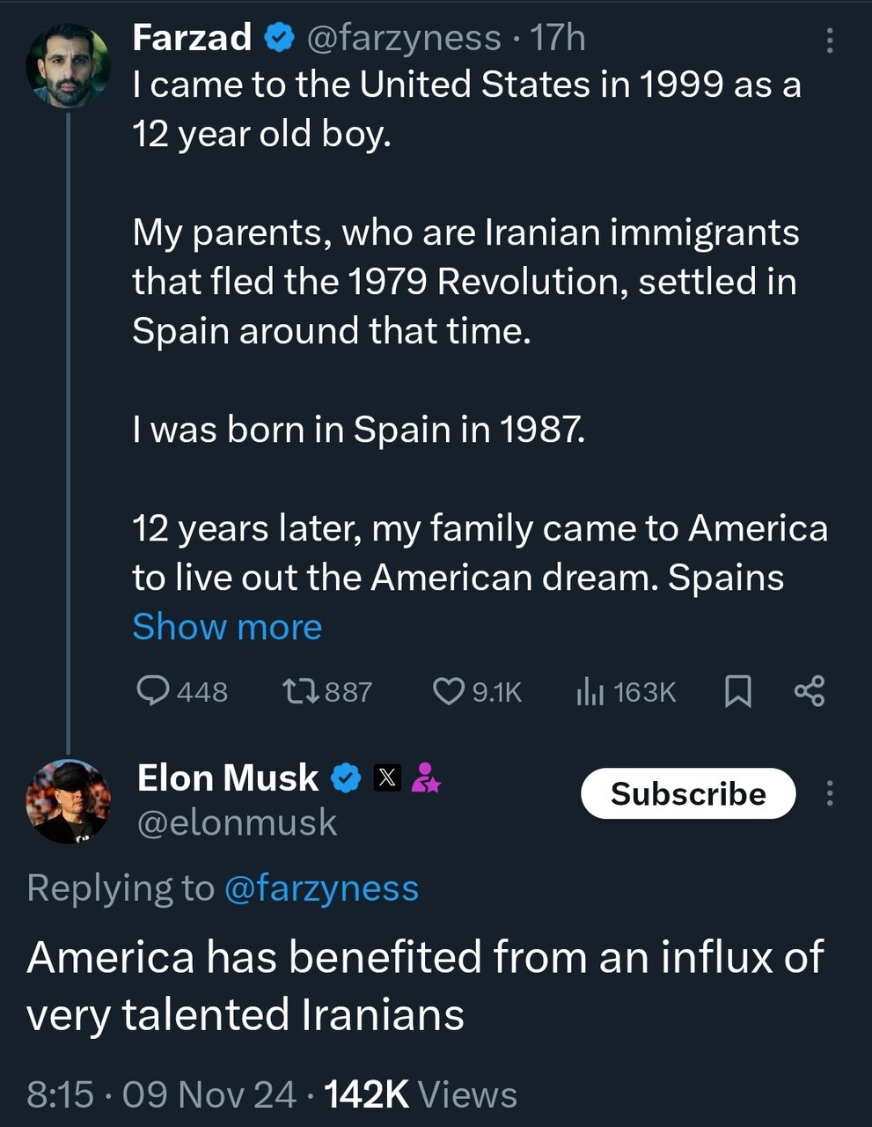
Task: Open the @elonmusk handle
Action: (237, 822)
